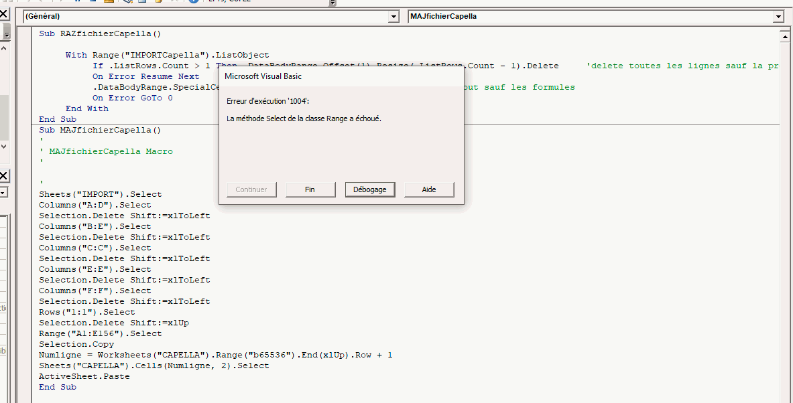This screenshot has width=793, height=403.
Task: Open help with the Aide button
Action: click(429, 189)
